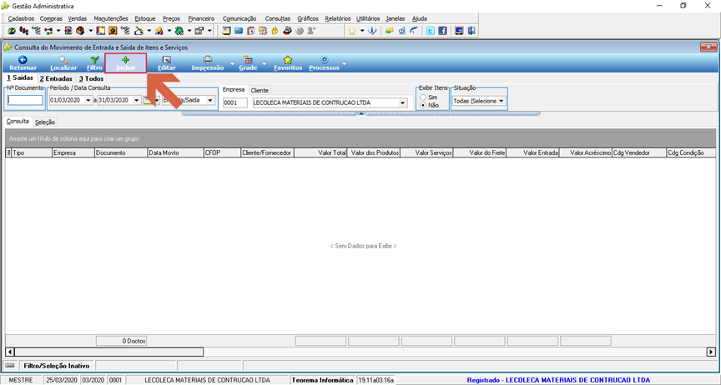721x385 pixels.
Task: Switch to the 3 Todos tab
Action: click(91, 78)
